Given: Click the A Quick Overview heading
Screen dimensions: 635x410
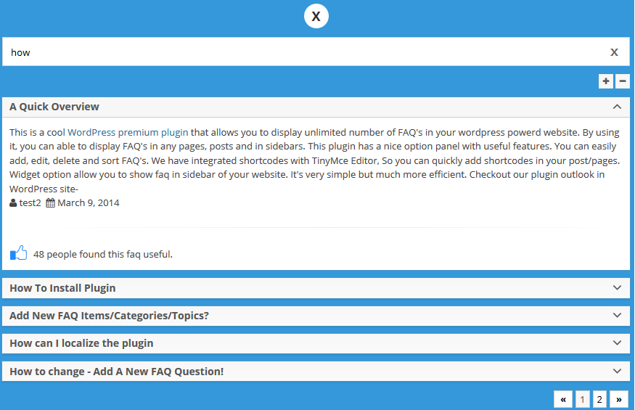Looking at the screenshot, I should click(54, 107).
